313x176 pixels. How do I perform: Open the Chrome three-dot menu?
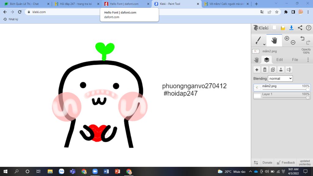click(308, 12)
